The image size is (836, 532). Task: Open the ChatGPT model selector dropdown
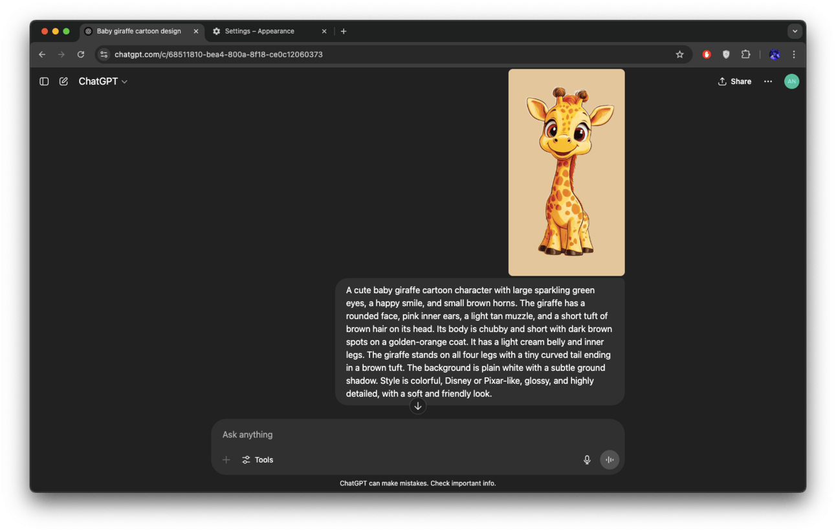tap(103, 82)
